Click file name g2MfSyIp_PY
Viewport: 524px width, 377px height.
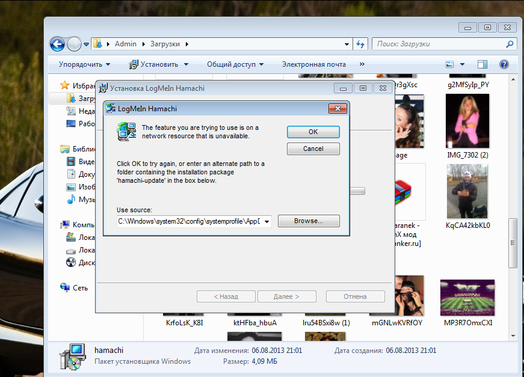(468, 85)
